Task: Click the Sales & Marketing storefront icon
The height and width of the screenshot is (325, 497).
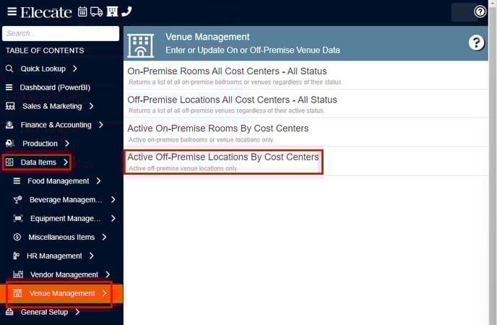Action: (x=10, y=106)
